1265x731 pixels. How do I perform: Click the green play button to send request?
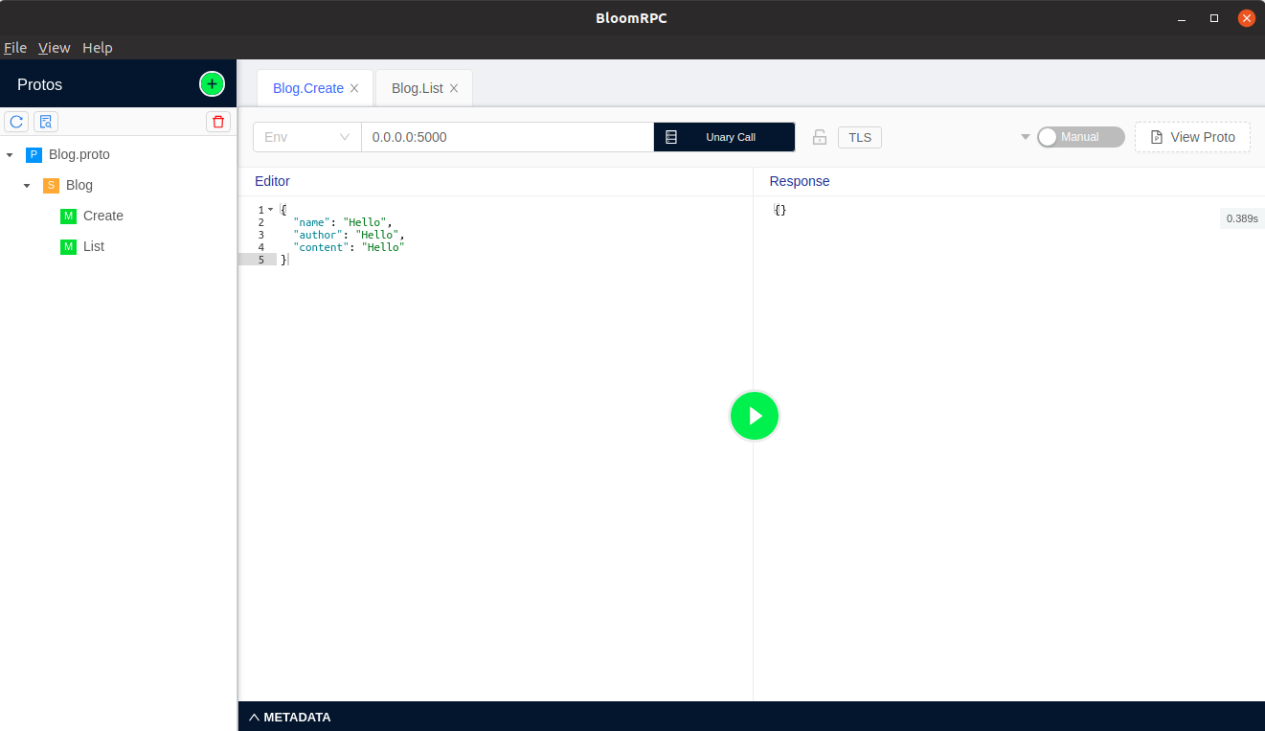(755, 416)
